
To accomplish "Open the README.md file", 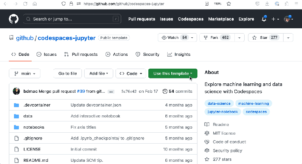I will tap(36, 160).
